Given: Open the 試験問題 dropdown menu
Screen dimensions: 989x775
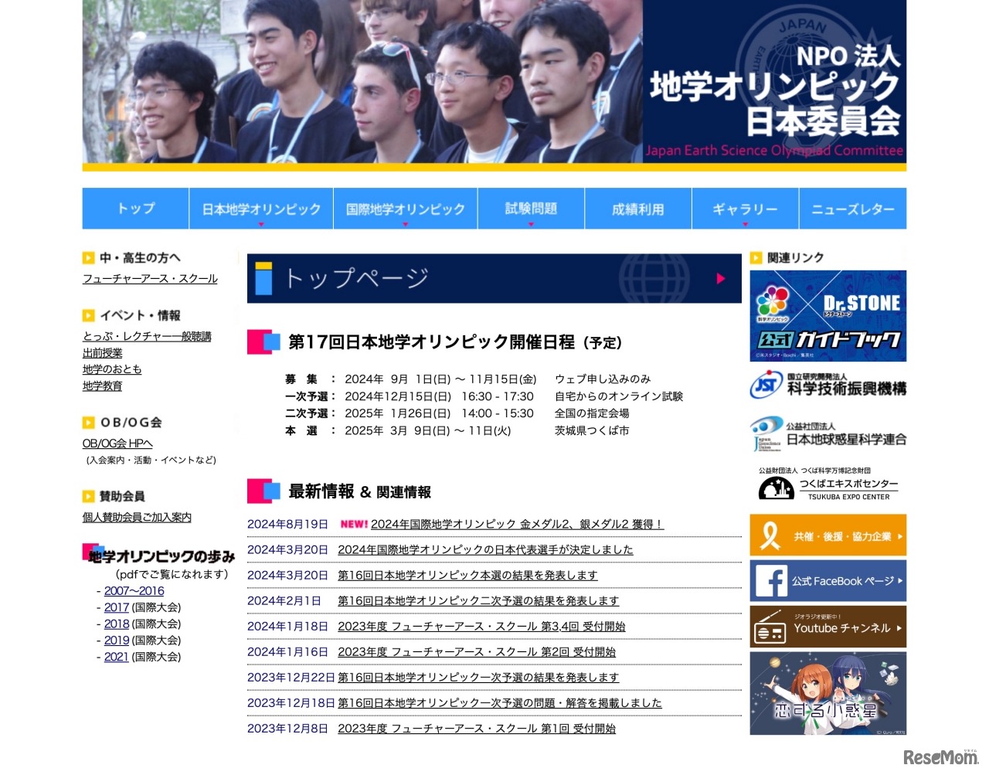Looking at the screenshot, I should point(531,222).
